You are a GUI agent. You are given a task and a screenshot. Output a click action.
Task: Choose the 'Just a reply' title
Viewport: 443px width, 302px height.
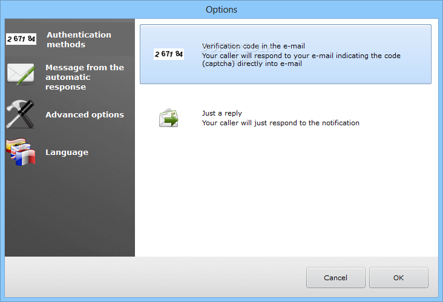pyautogui.click(x=221, y=113)
